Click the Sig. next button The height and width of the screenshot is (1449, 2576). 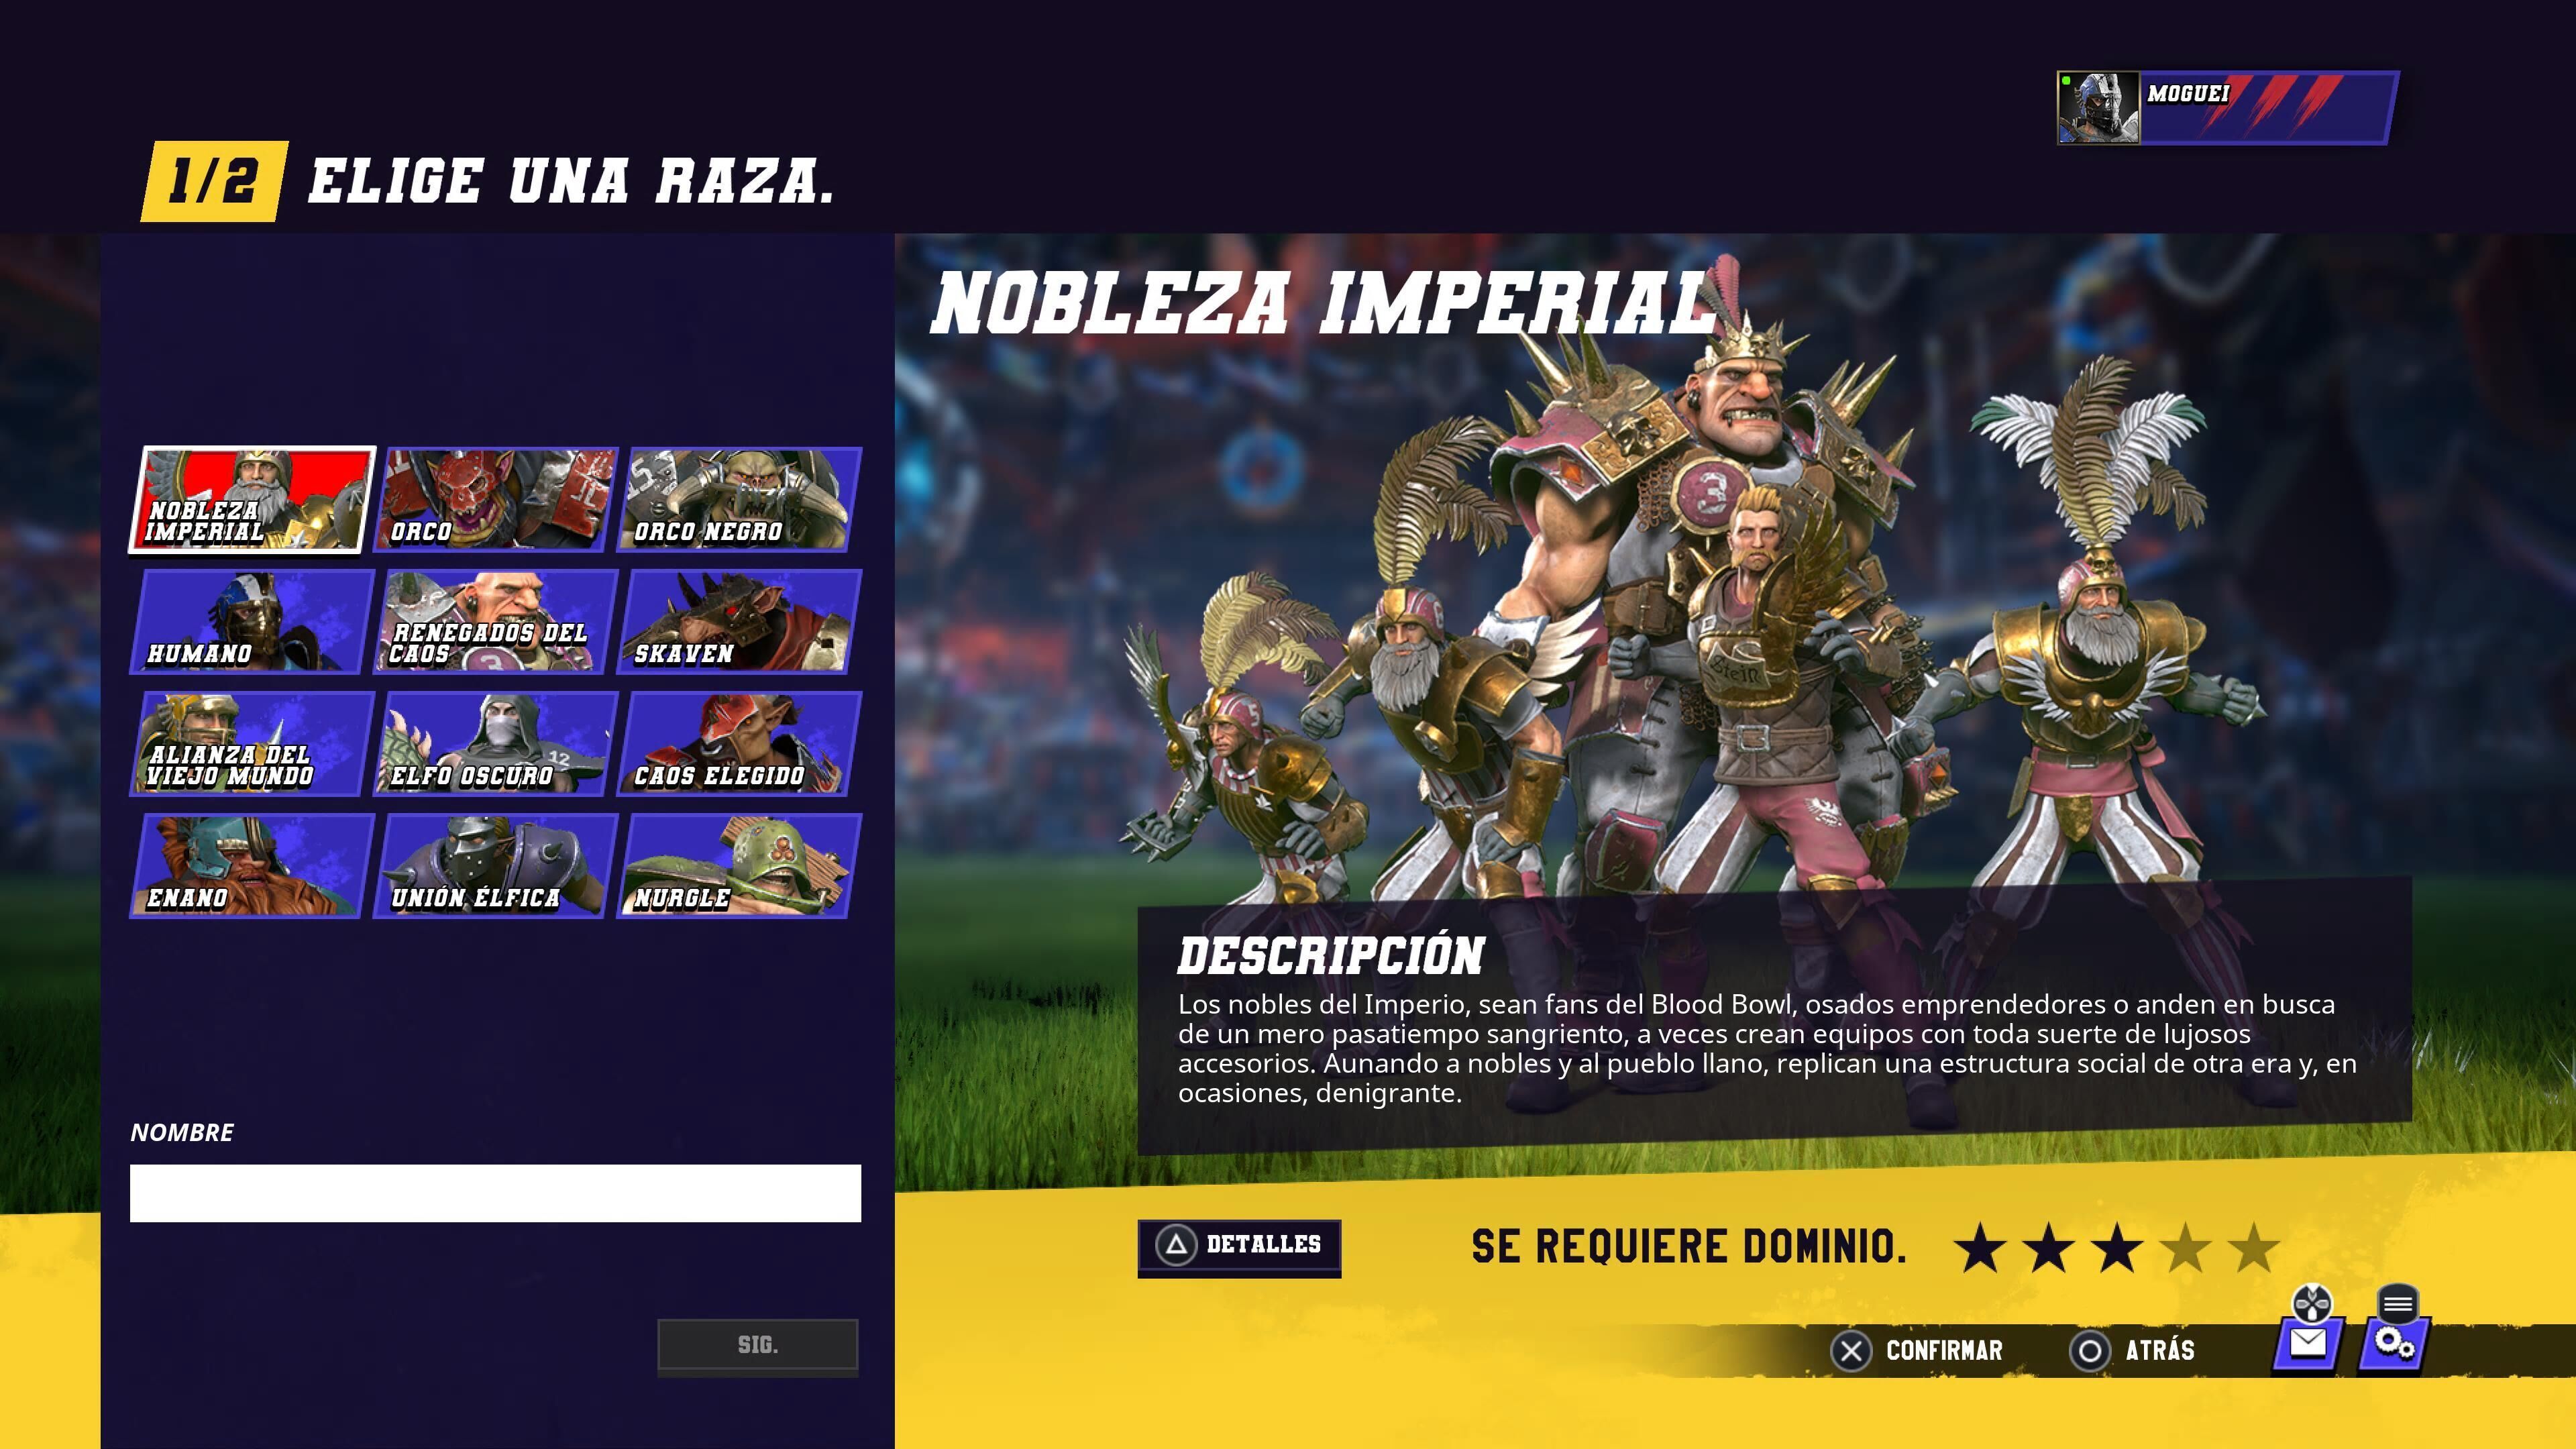[x=757, y=1345]
